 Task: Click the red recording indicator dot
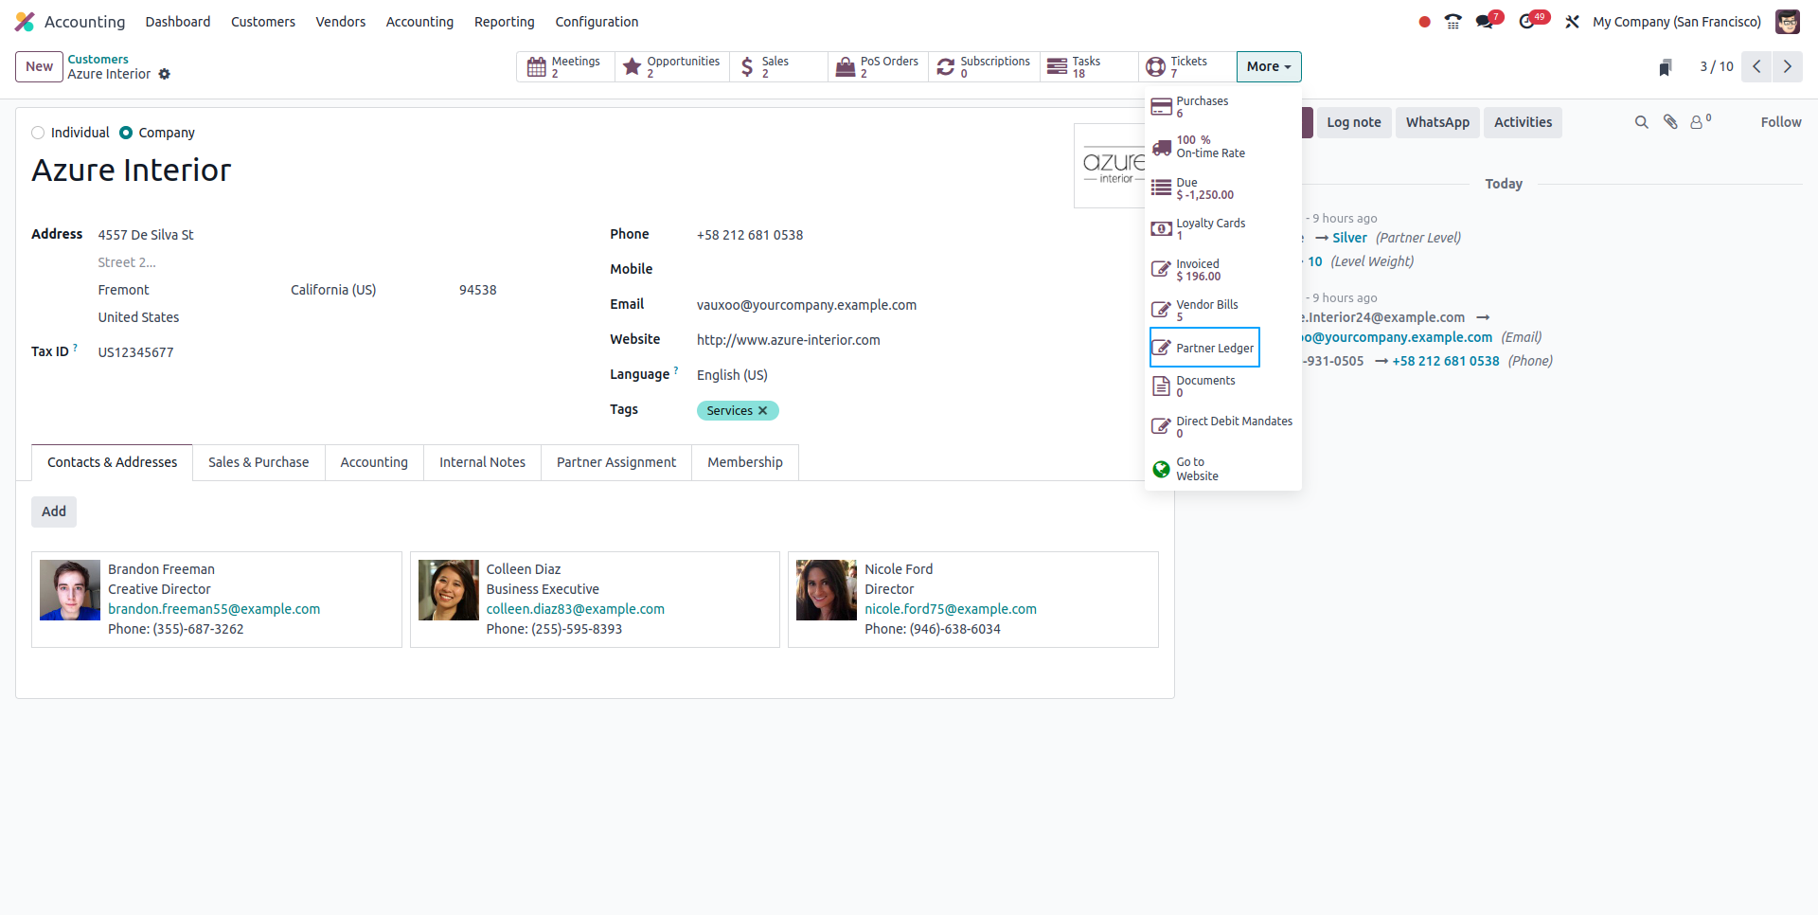point(1424,22)
